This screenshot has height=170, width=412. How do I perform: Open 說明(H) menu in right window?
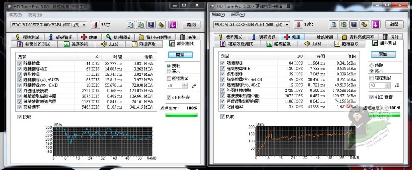tap(238, 15)
